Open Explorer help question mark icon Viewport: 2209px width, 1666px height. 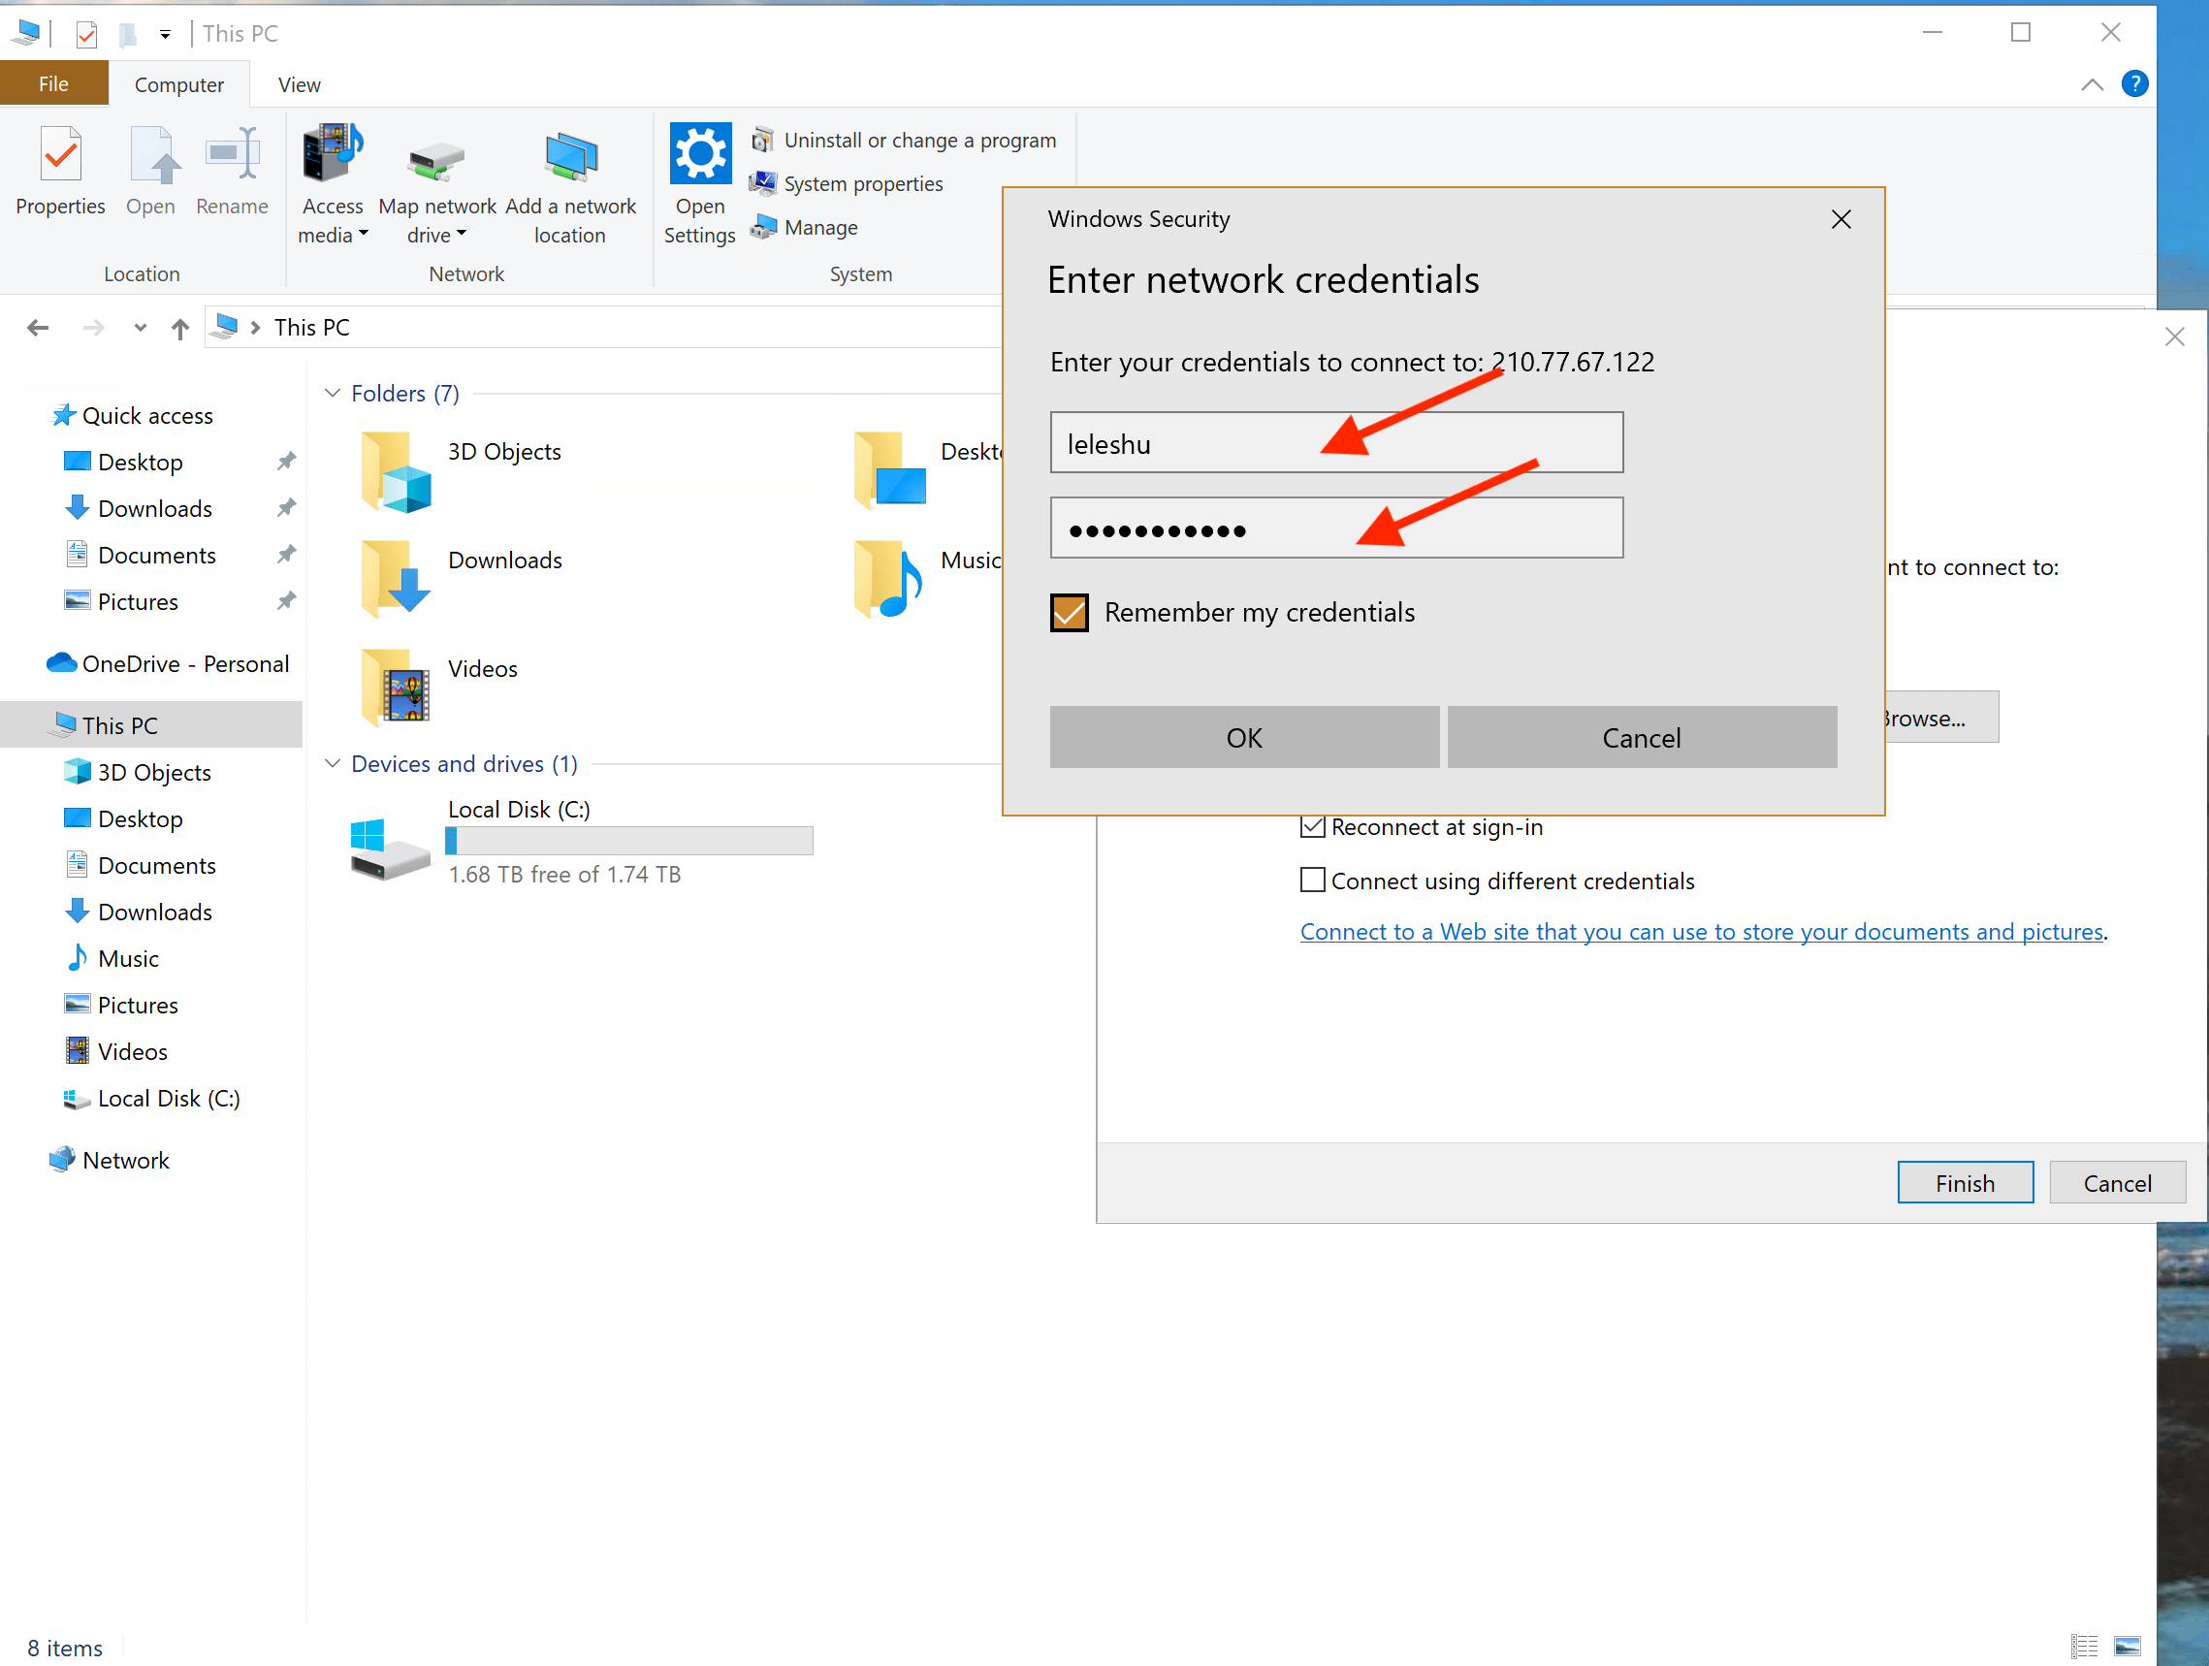[x=2134, y=84]
